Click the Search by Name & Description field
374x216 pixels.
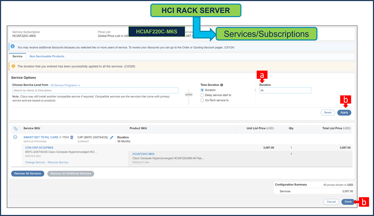[95, 90]
